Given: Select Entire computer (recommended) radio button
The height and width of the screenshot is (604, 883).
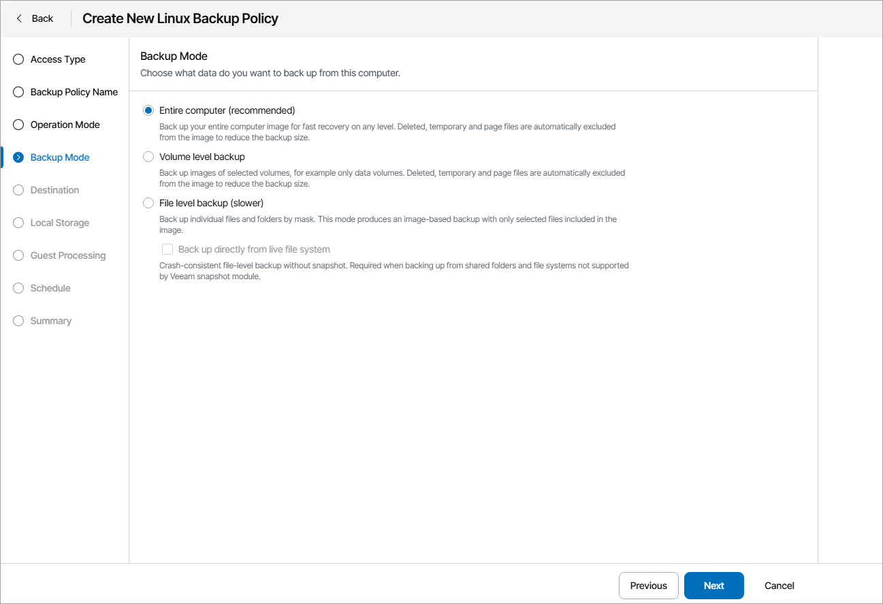Looking at the screenshot, I should (x=148, y=110).
